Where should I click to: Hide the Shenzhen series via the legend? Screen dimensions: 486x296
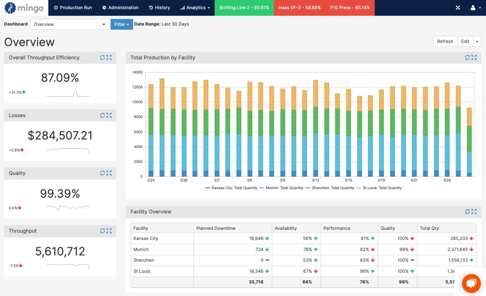coord(330,188)
